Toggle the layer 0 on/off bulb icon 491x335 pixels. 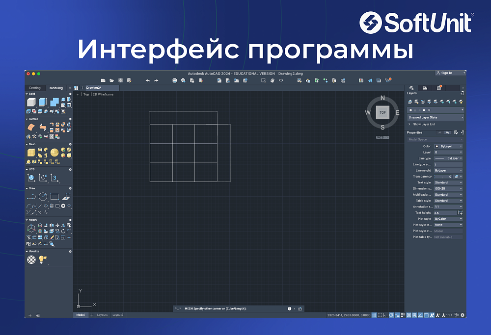coord(410,110)
